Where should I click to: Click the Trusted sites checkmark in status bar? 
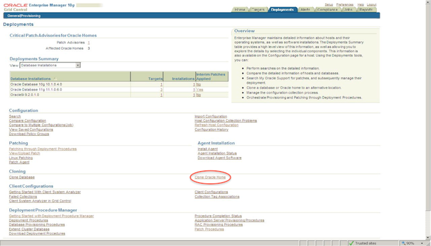point(352,243)
